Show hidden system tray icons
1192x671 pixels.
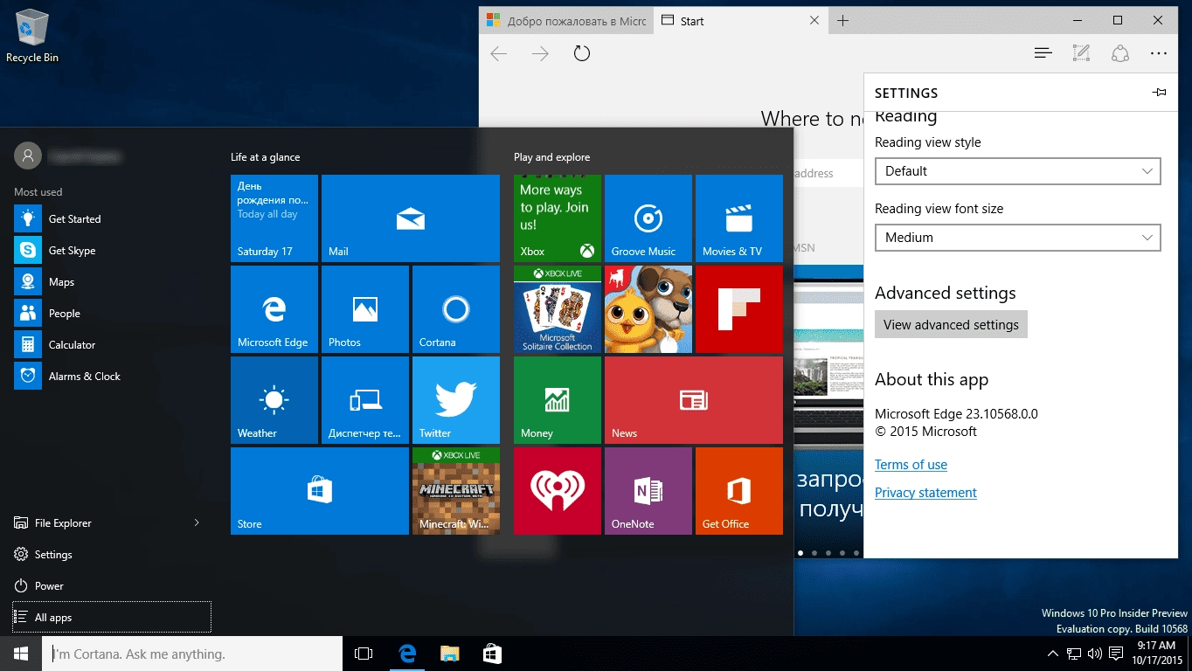[1053, 654]
